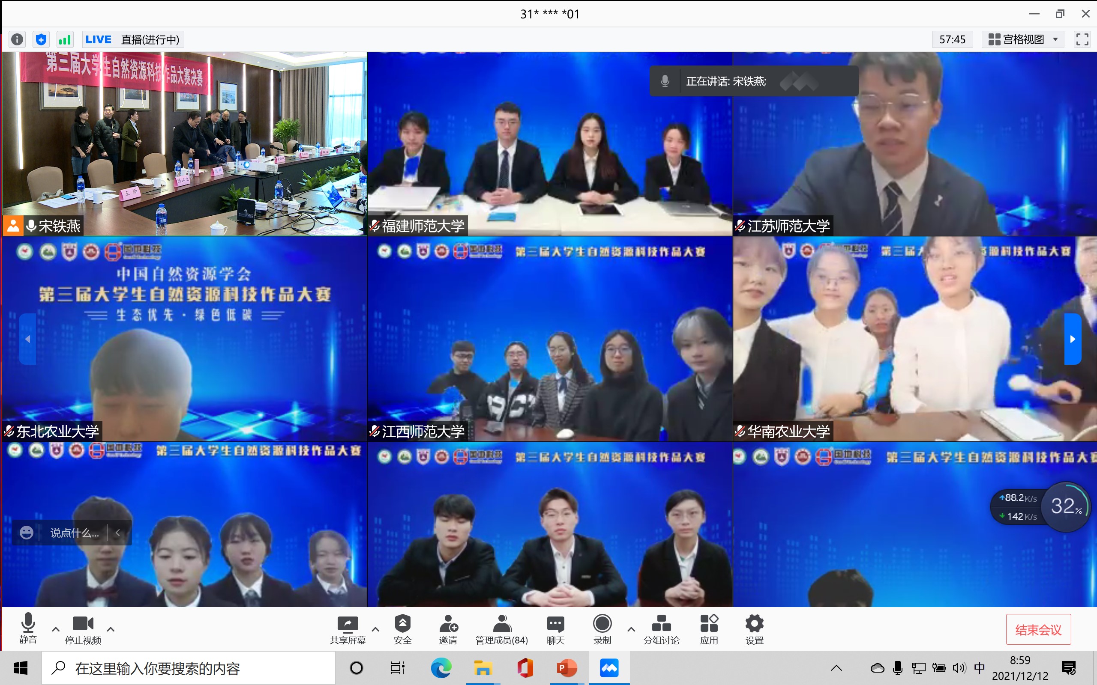This screenshot has width=1097, height=685.
Task: Go to next page of video tiles
Action: click(x=1072, y=339)
